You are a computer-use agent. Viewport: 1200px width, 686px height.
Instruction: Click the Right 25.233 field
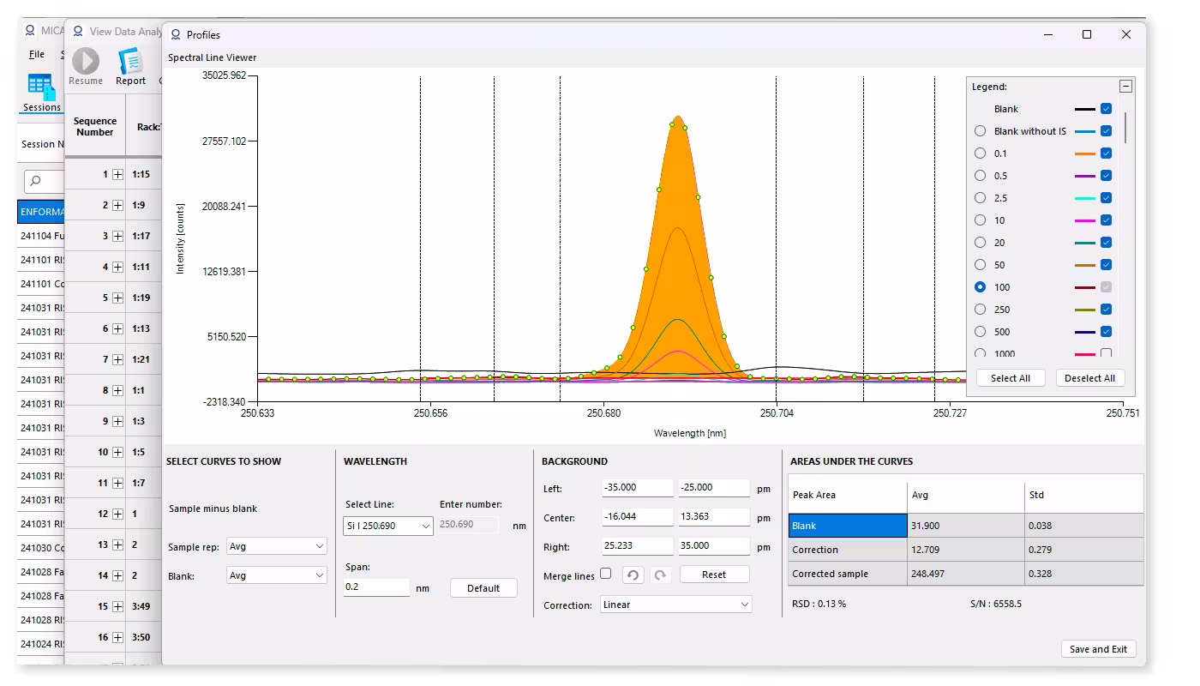click(x=638, y=546)
